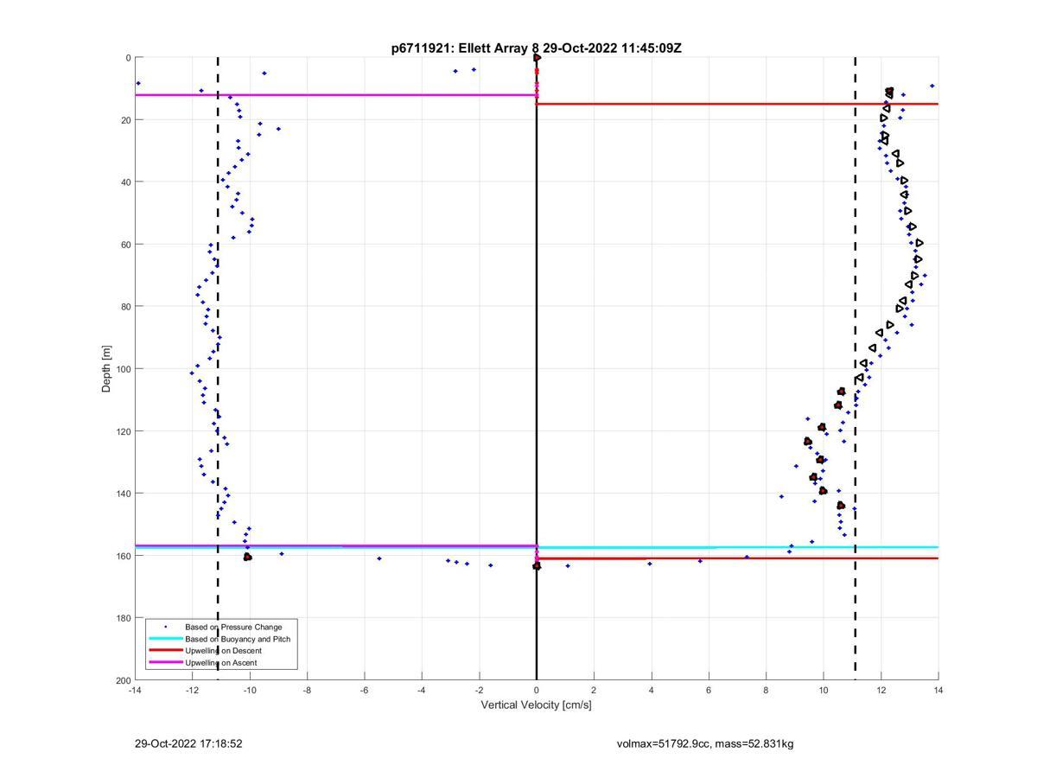Click velocity axis tick label '2'

click(x=594, y=690)
